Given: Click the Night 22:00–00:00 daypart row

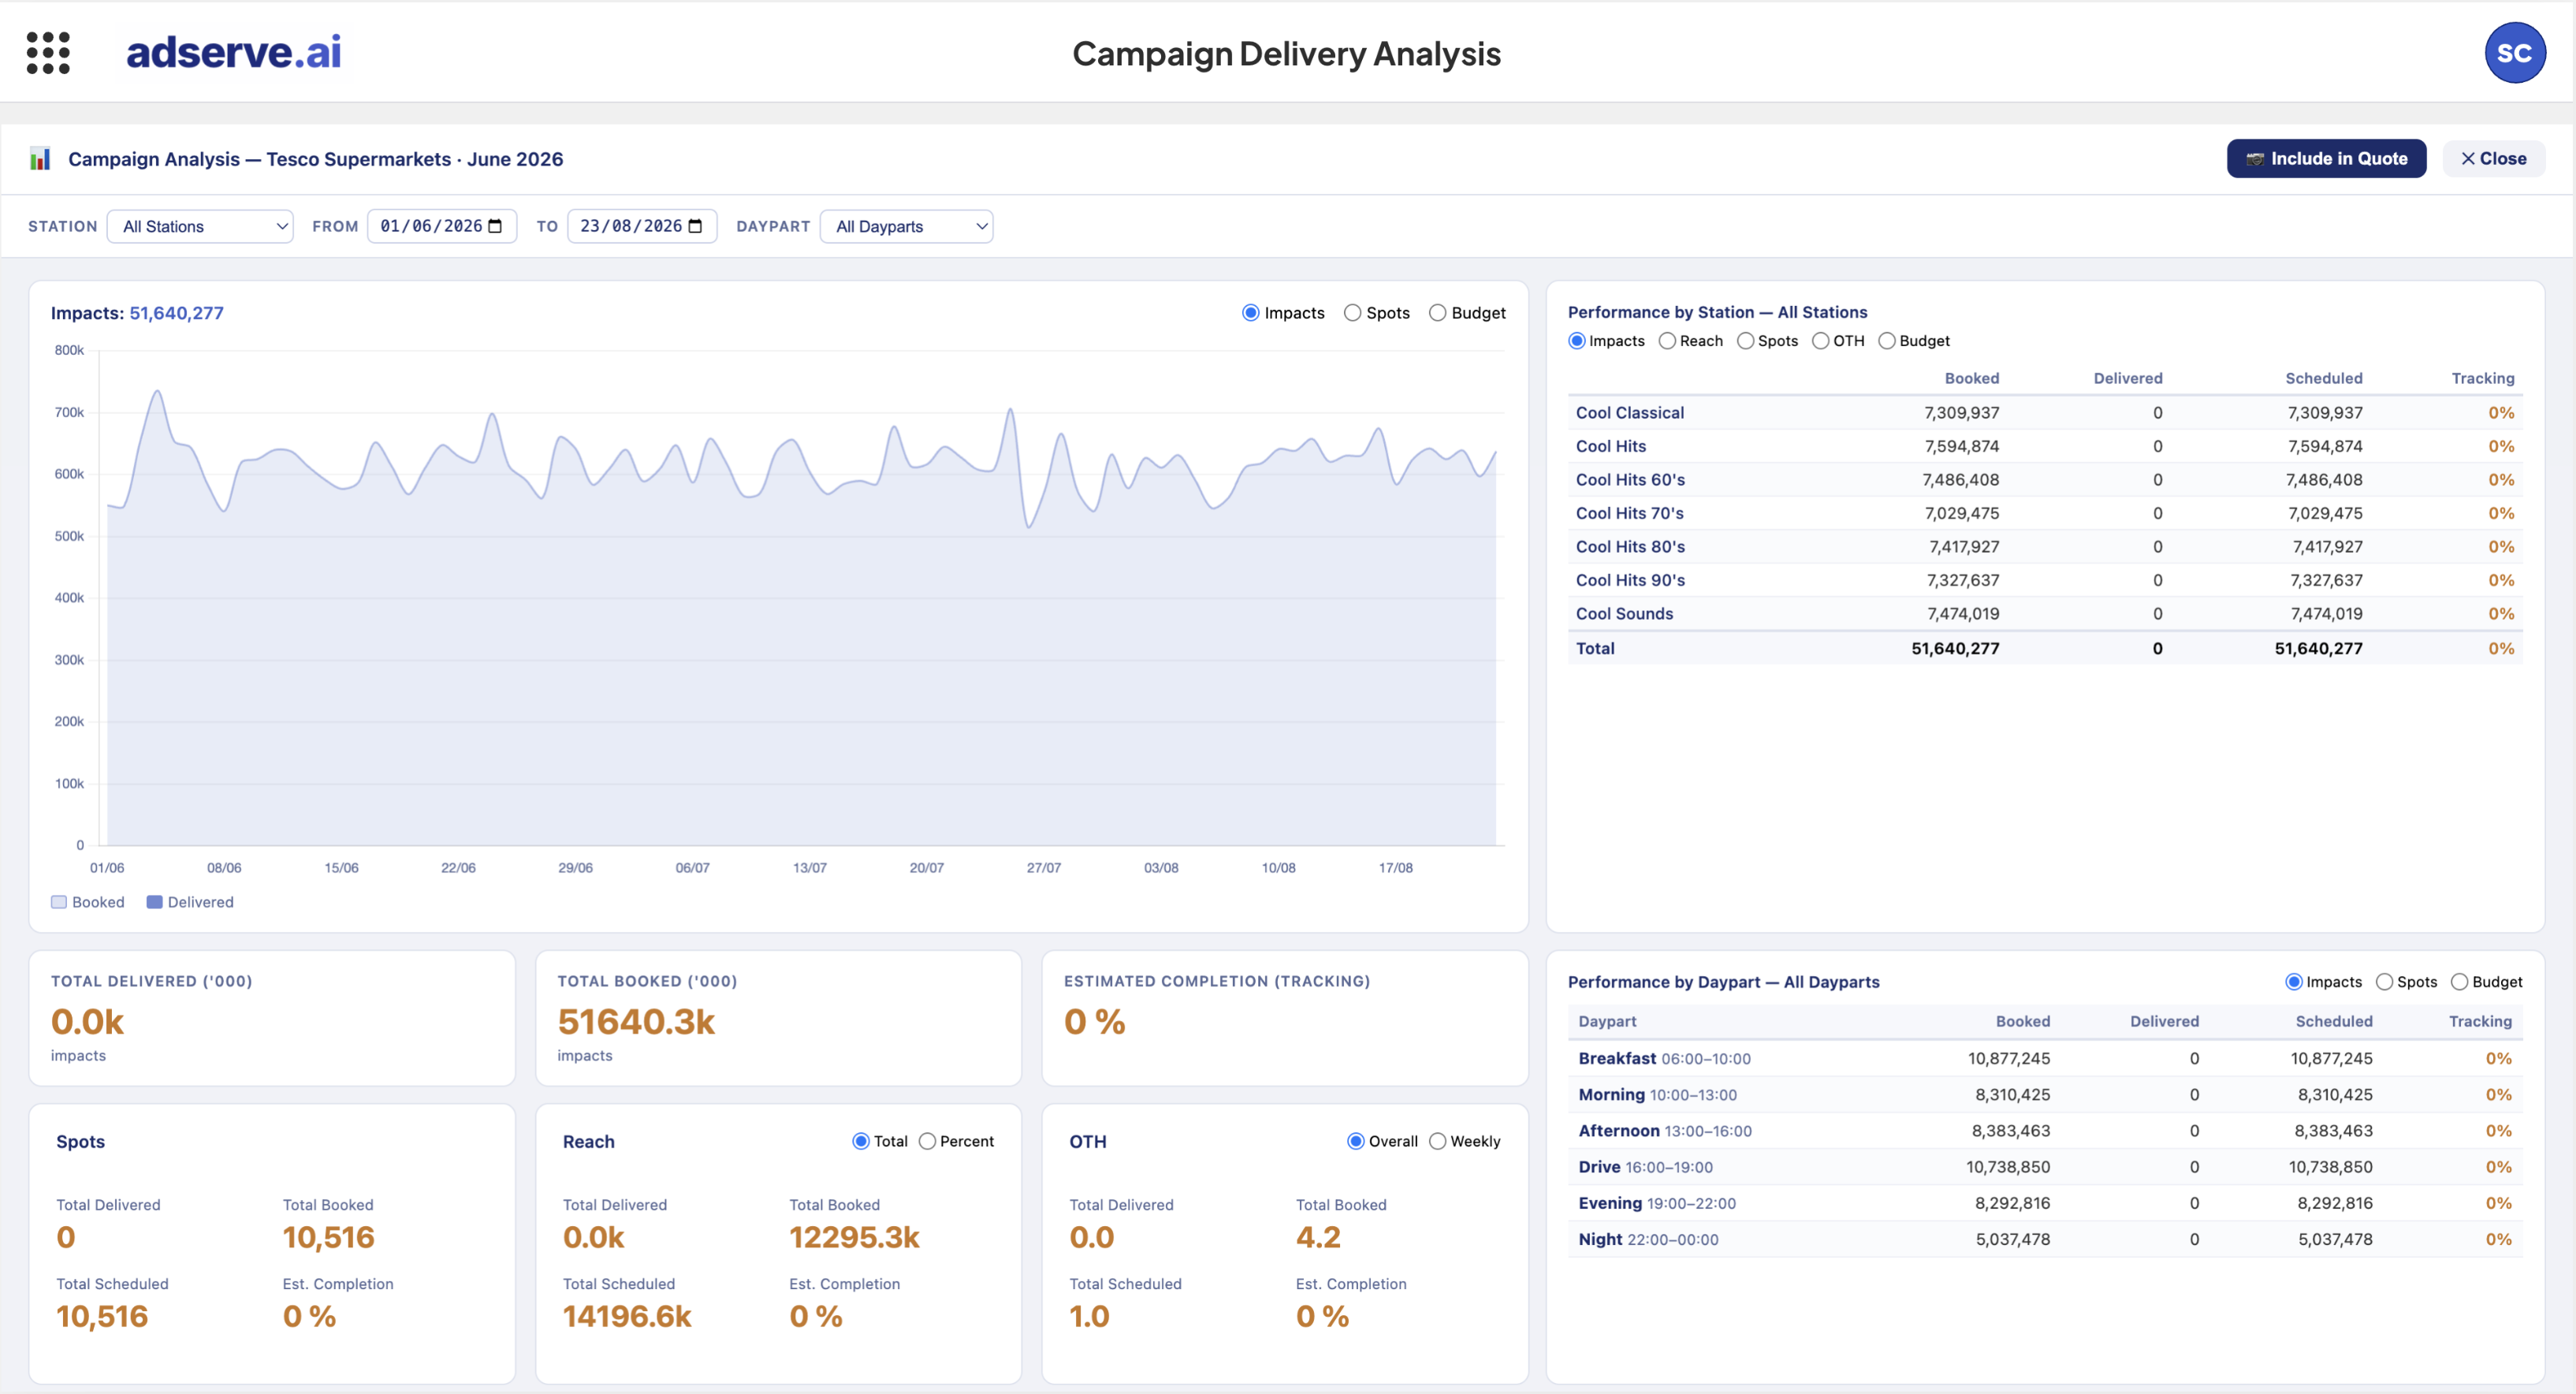Looking at the screenshot, I should 2044,1239.
